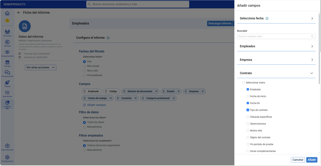The width and height of the screenshot is (321, 166).
Task: Select Todos los datos option
Action: [x=84, y=122]
